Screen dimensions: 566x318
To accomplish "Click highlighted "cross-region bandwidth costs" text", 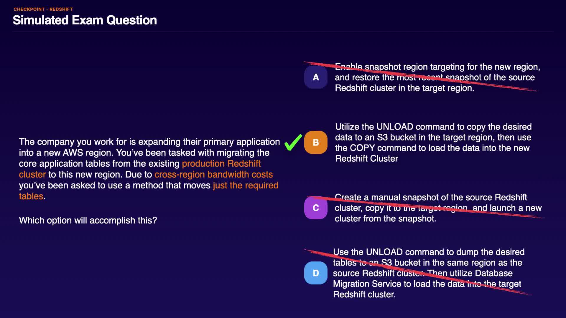I will [x=213, y=174].
